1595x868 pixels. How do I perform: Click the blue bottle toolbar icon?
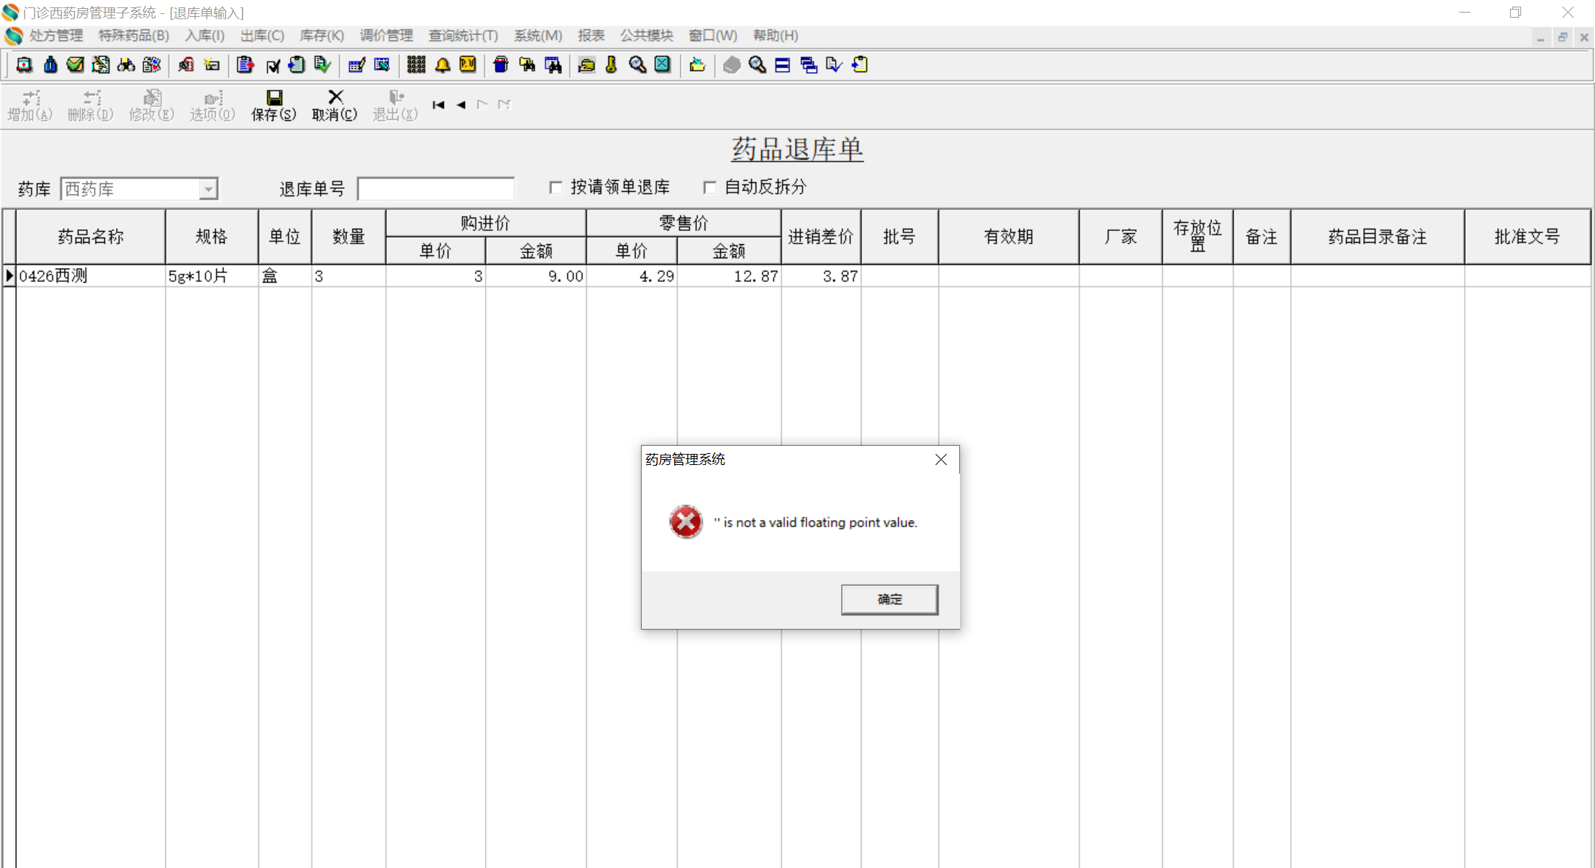tap(50, 66)
